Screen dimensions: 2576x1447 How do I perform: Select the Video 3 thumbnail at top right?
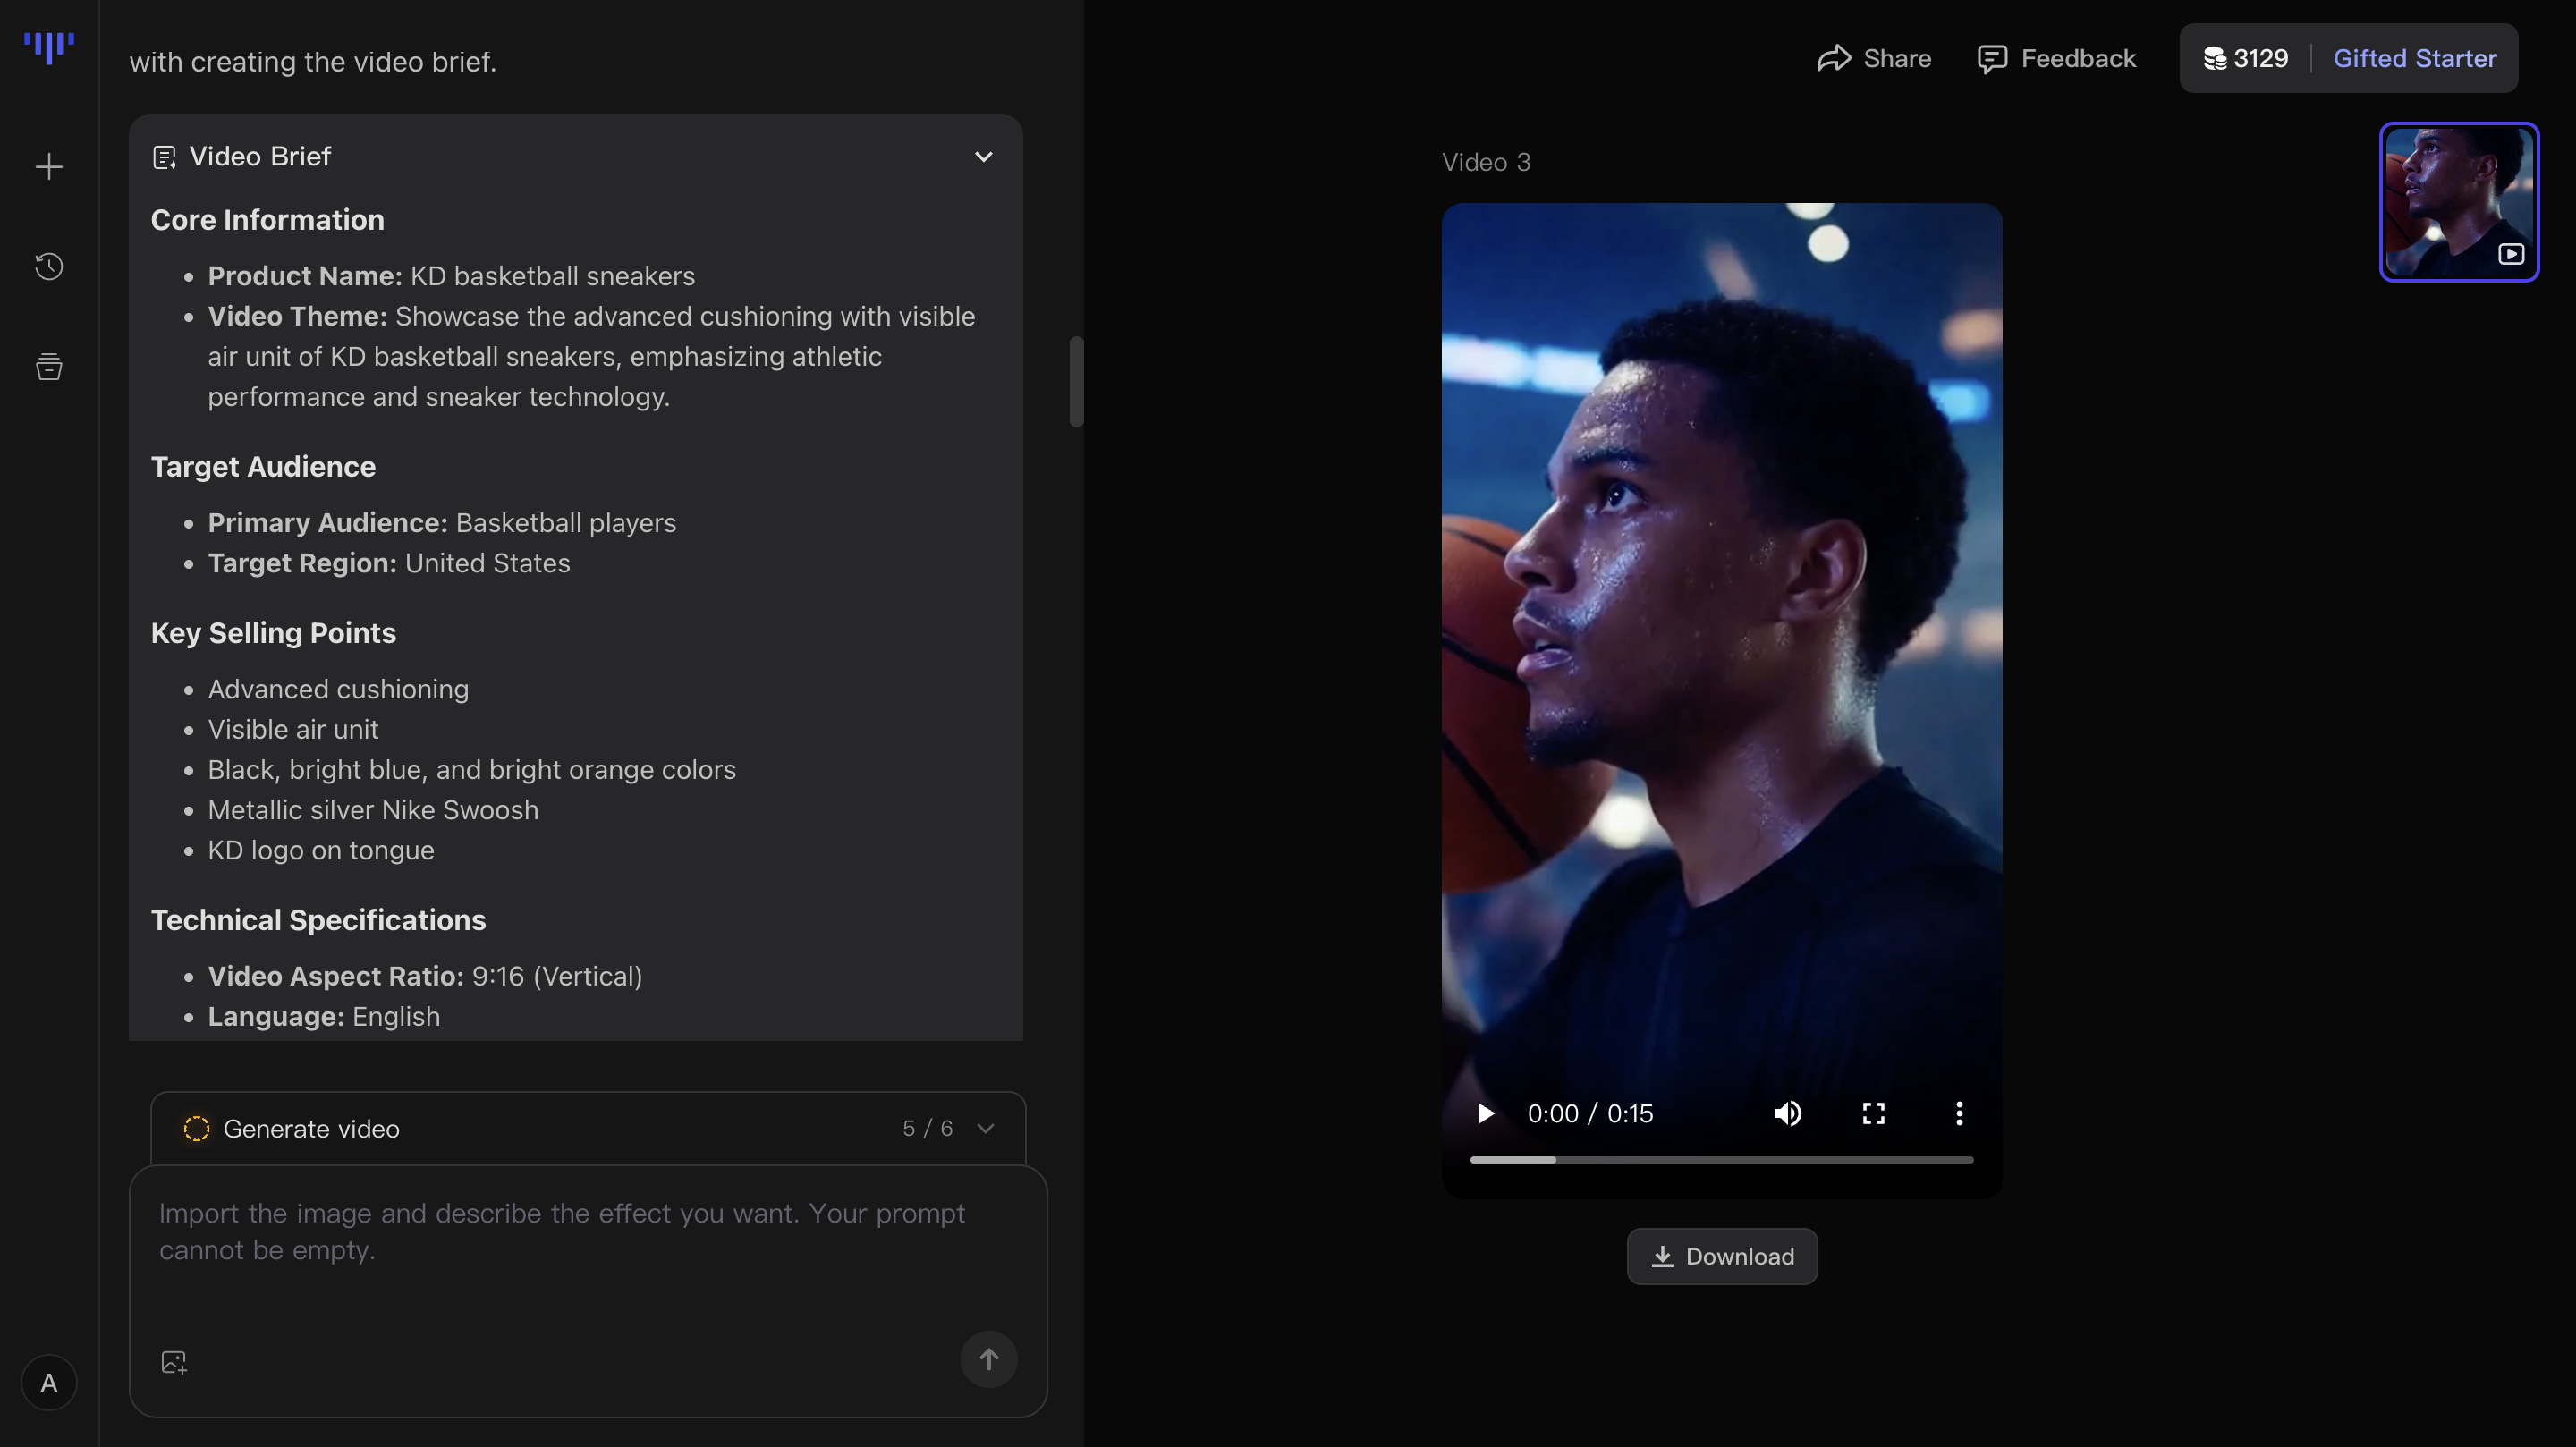(2458, 202)
